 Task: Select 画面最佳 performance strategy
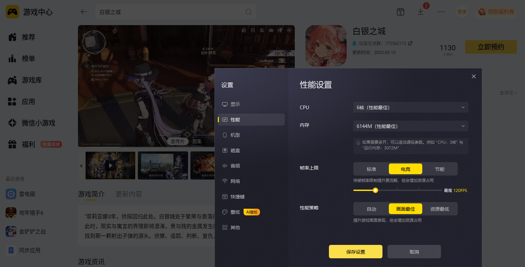pyautogui.click(x=406, y=209)
